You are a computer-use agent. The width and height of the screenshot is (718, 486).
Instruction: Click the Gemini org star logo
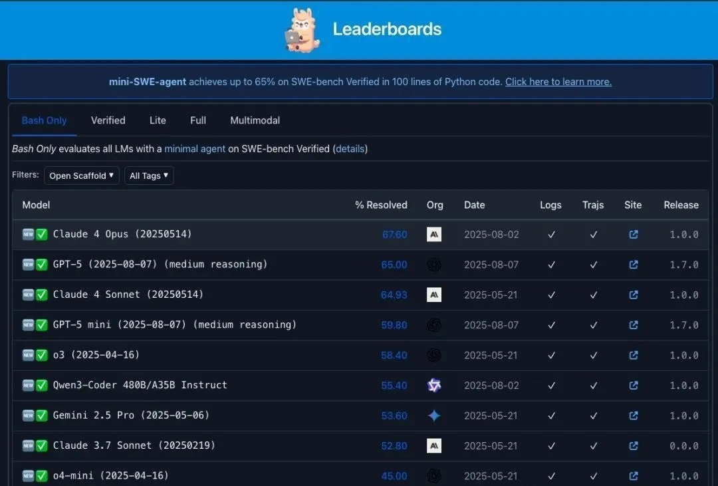tap(434, 416)
